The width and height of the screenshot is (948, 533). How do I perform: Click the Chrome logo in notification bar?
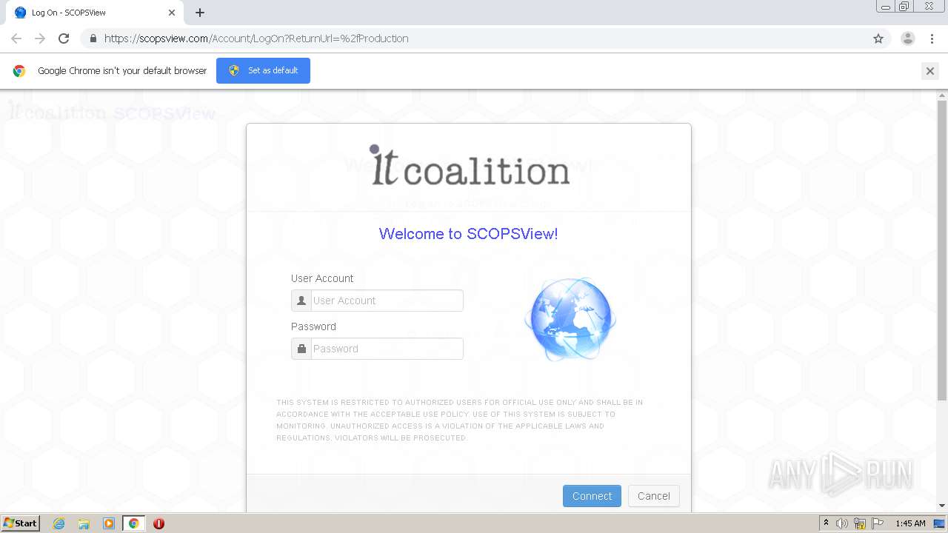19,71
